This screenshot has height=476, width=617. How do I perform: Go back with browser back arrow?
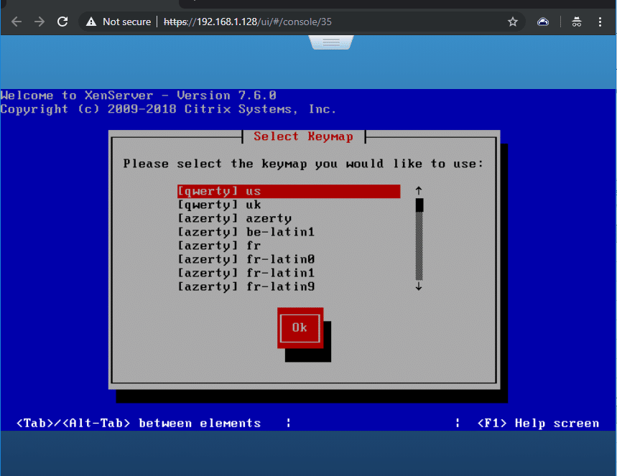click(17, 22)
